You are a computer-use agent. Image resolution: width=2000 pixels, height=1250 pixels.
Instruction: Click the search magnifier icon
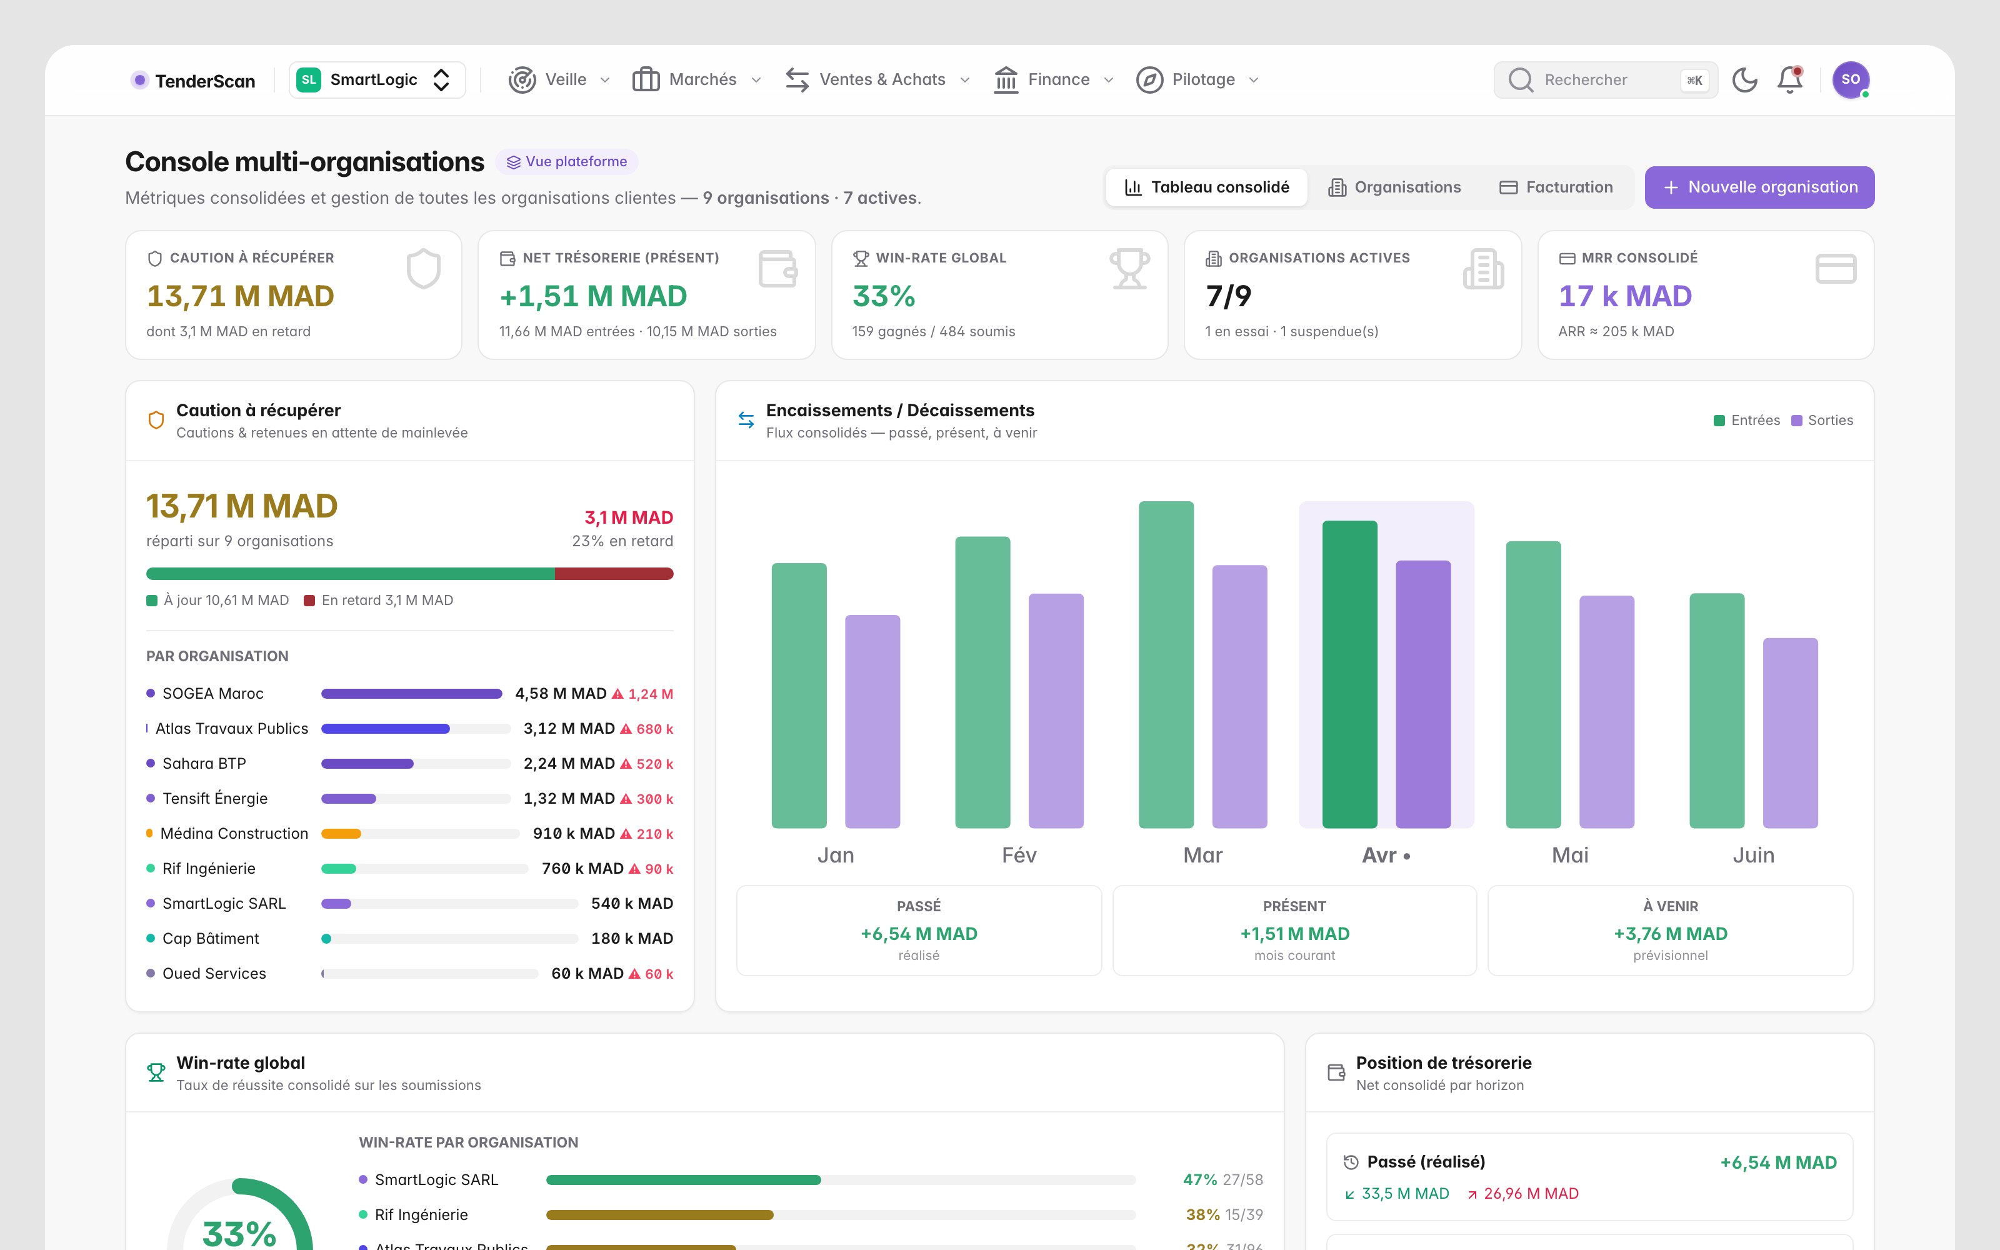pos(1521,80)
